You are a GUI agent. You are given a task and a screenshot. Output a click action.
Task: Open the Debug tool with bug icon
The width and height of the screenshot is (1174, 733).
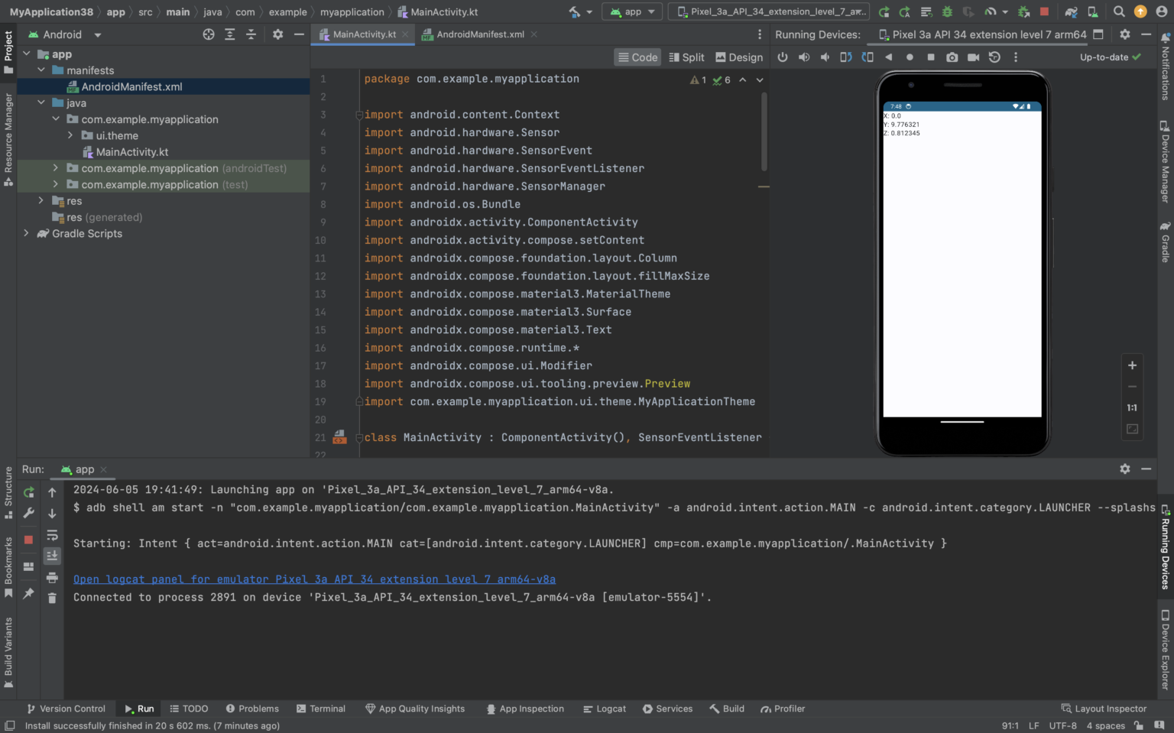tap(948, 12)
